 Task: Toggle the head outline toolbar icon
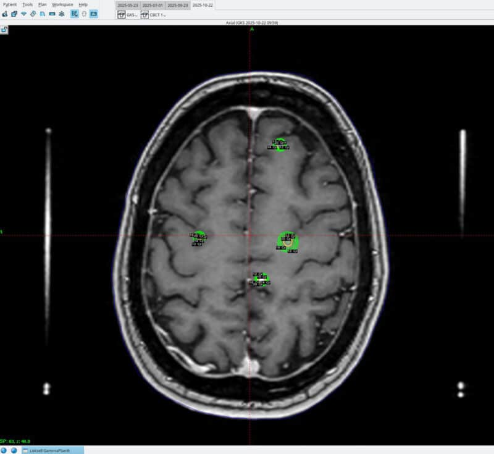click(84, 14)
